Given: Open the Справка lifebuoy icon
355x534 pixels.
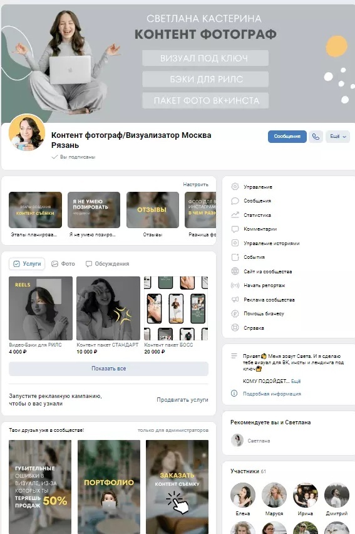Looking at the screenshot, I should [x=235, y=328].
